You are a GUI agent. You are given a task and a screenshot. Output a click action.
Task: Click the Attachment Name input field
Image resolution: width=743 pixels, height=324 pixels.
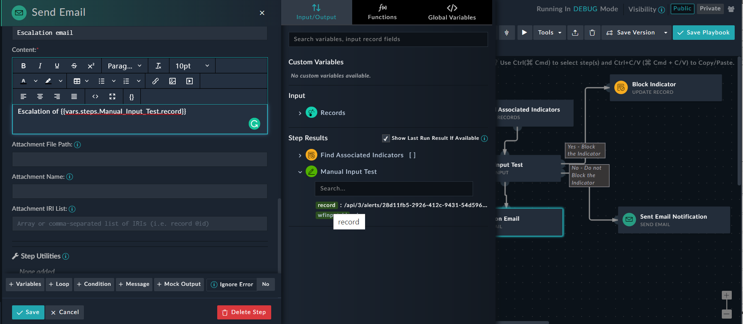click(x=140, y=191)
